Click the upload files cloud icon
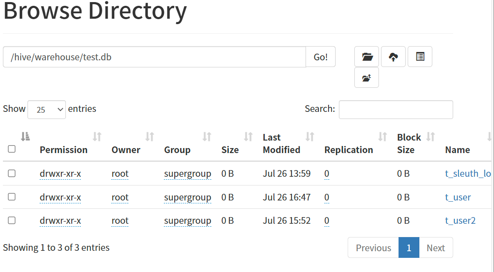494x272 pixels. click(x=393, y=57)
